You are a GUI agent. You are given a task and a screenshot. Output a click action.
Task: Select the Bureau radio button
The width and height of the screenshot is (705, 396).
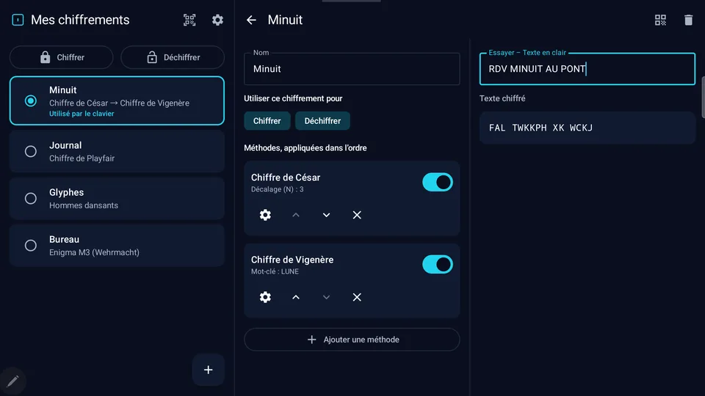click(31, 246)
